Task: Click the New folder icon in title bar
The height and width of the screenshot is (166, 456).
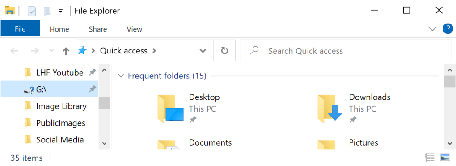Action: pos(47,11)
